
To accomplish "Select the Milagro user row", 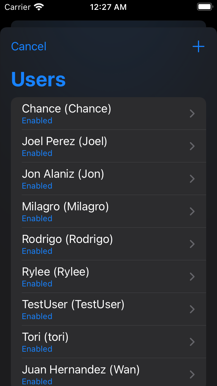I will pyautogui.click(x=102, y=211).
